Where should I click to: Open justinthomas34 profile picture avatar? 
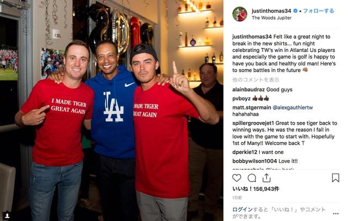pos(240,14)
